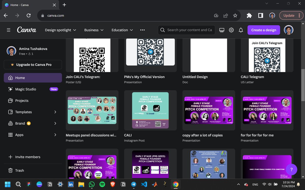Open the more options ellipsis menu
The width and height of the screenshot is (305, 190).
[x=142, y=30]
